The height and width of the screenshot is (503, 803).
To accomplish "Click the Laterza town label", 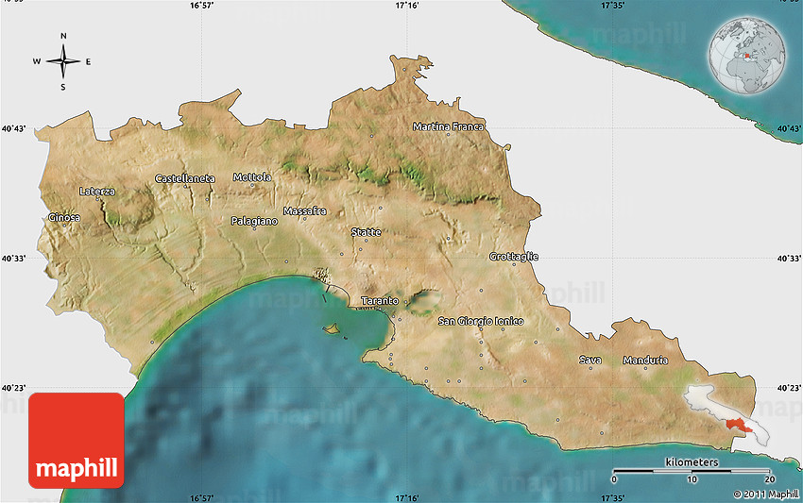I will pos(97,192).
